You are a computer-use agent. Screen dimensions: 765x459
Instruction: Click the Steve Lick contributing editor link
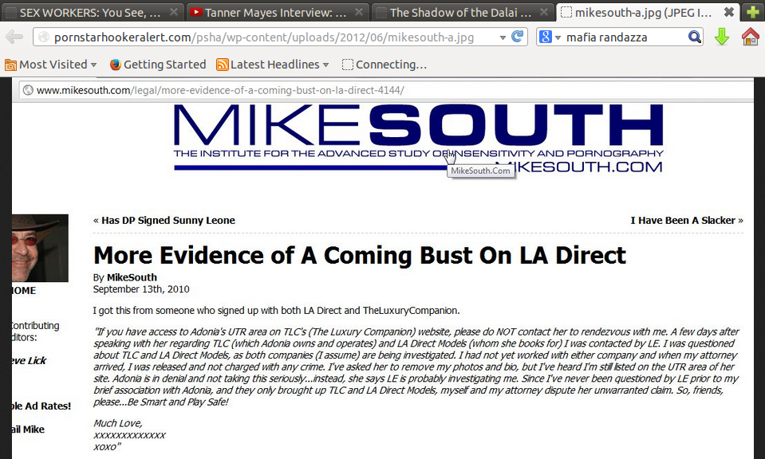(x=30, y=360)
